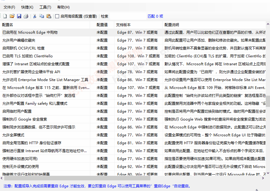The width and height of the screenshot is (270, 191).
Task: Click the horizontal scrollbar left arrow
Action: (2, 178)
